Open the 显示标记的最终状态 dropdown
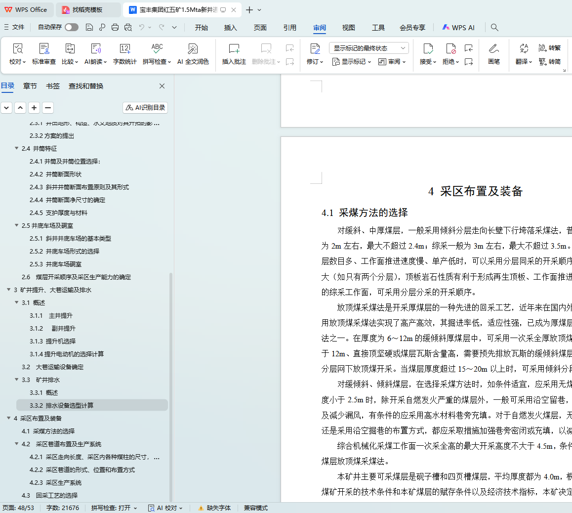572x513 pixels. pyautogui.click(x=368, y=48)
